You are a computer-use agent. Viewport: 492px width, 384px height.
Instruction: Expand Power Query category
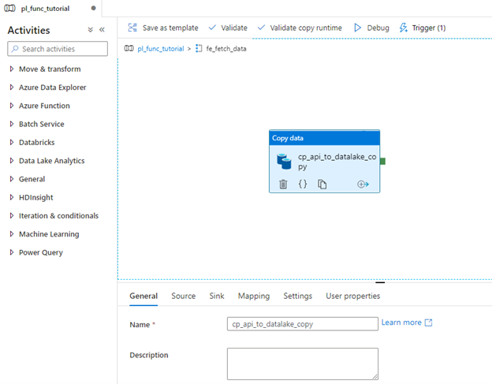[12, 252]
